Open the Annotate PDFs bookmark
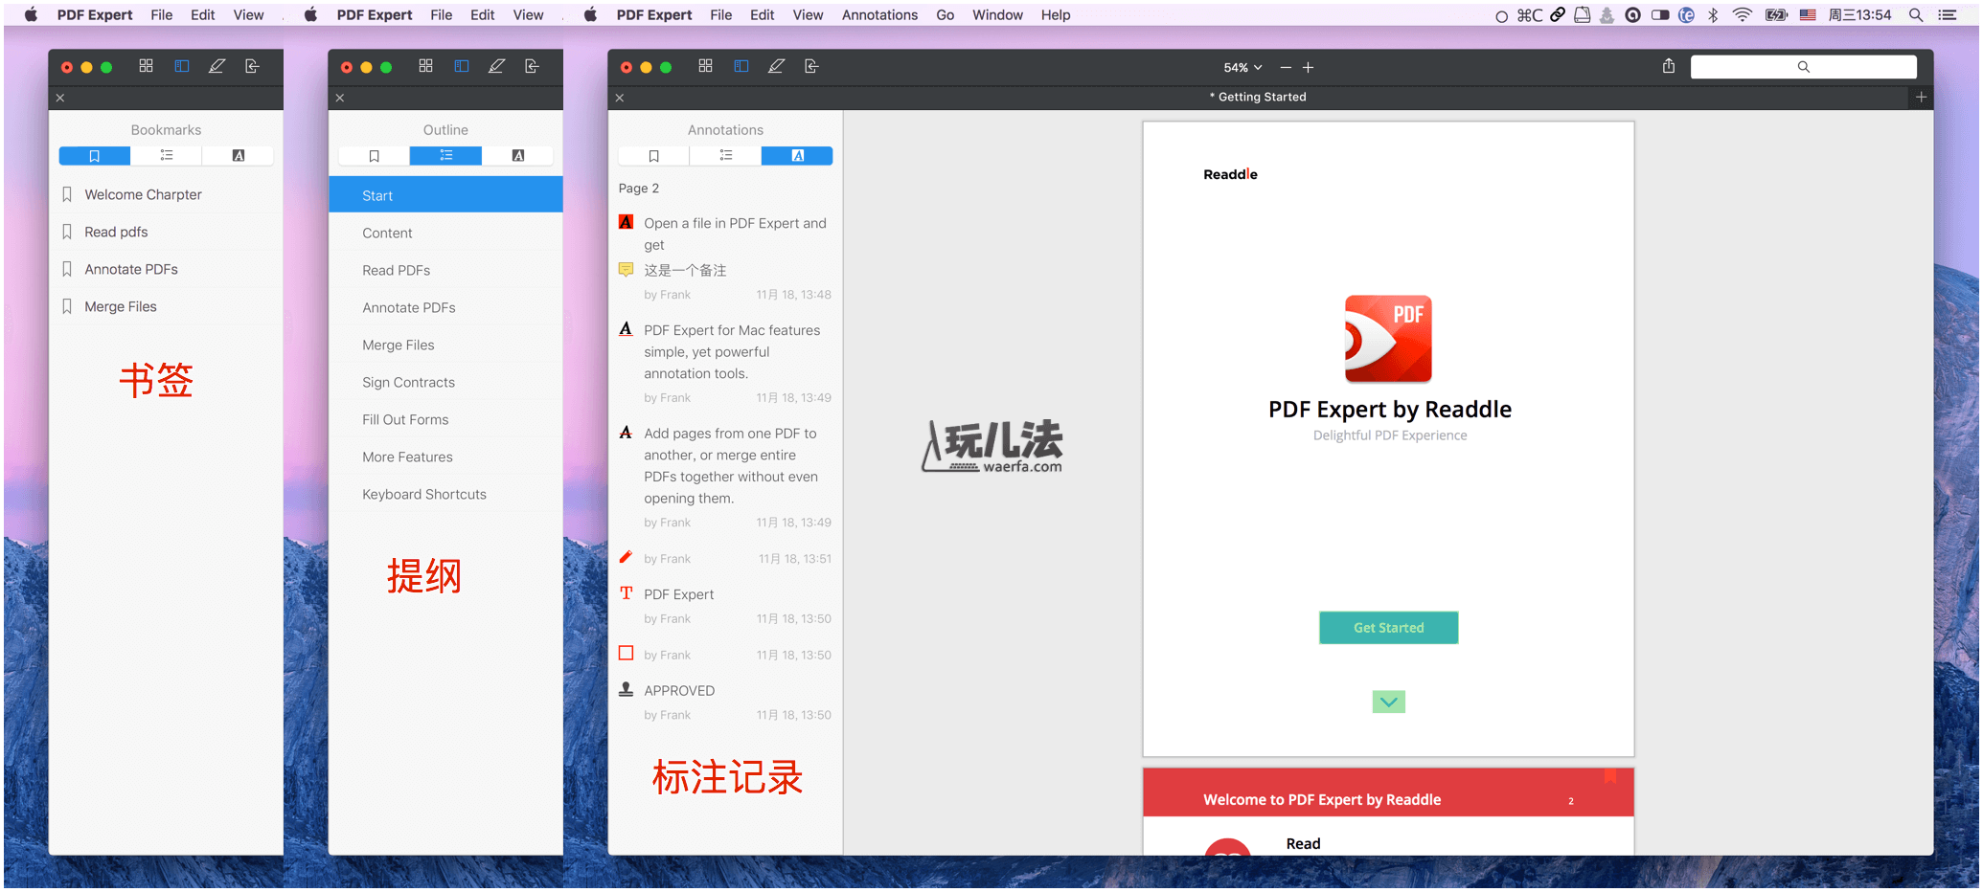 click(x=166, y=269)
